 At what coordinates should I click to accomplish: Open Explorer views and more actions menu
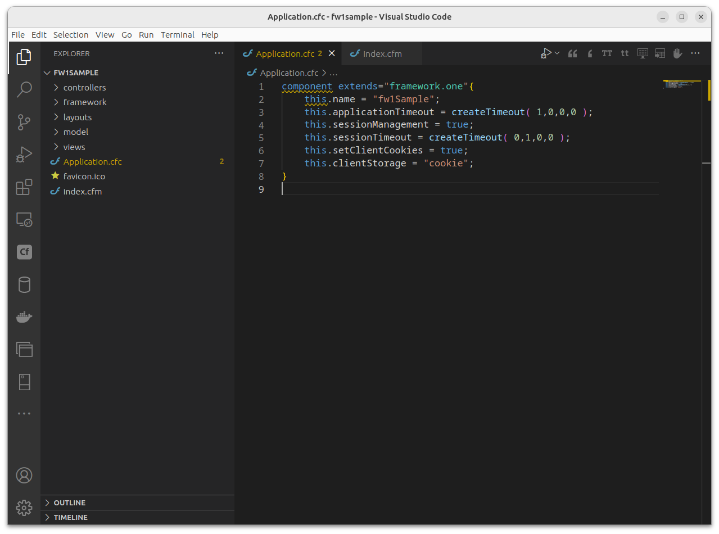[219, 53]
